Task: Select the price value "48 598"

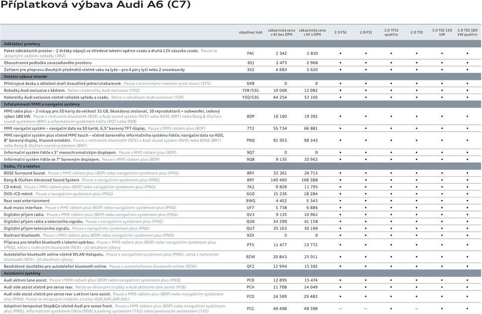Action: (x=311, y=308)
